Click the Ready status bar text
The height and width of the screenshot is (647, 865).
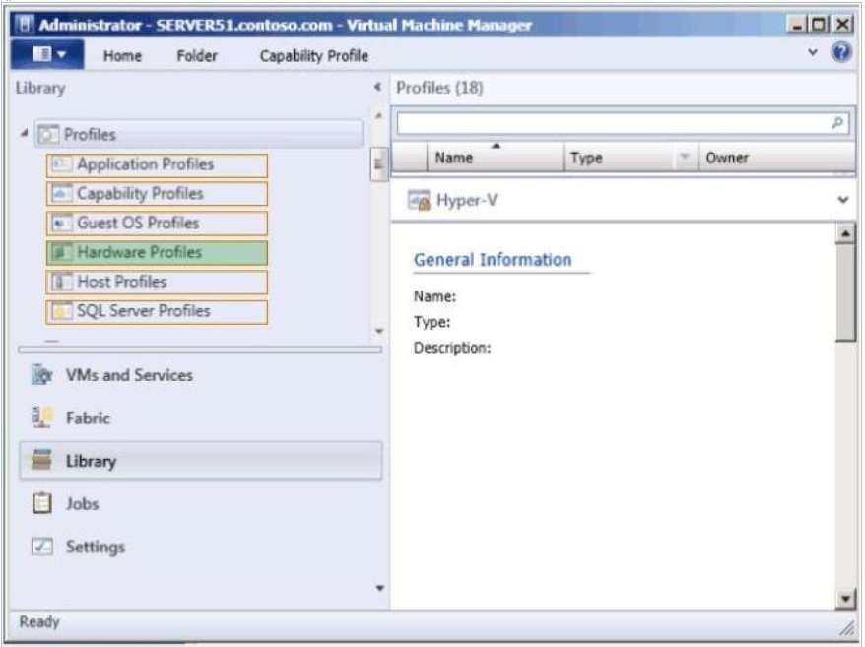point(39,621)
